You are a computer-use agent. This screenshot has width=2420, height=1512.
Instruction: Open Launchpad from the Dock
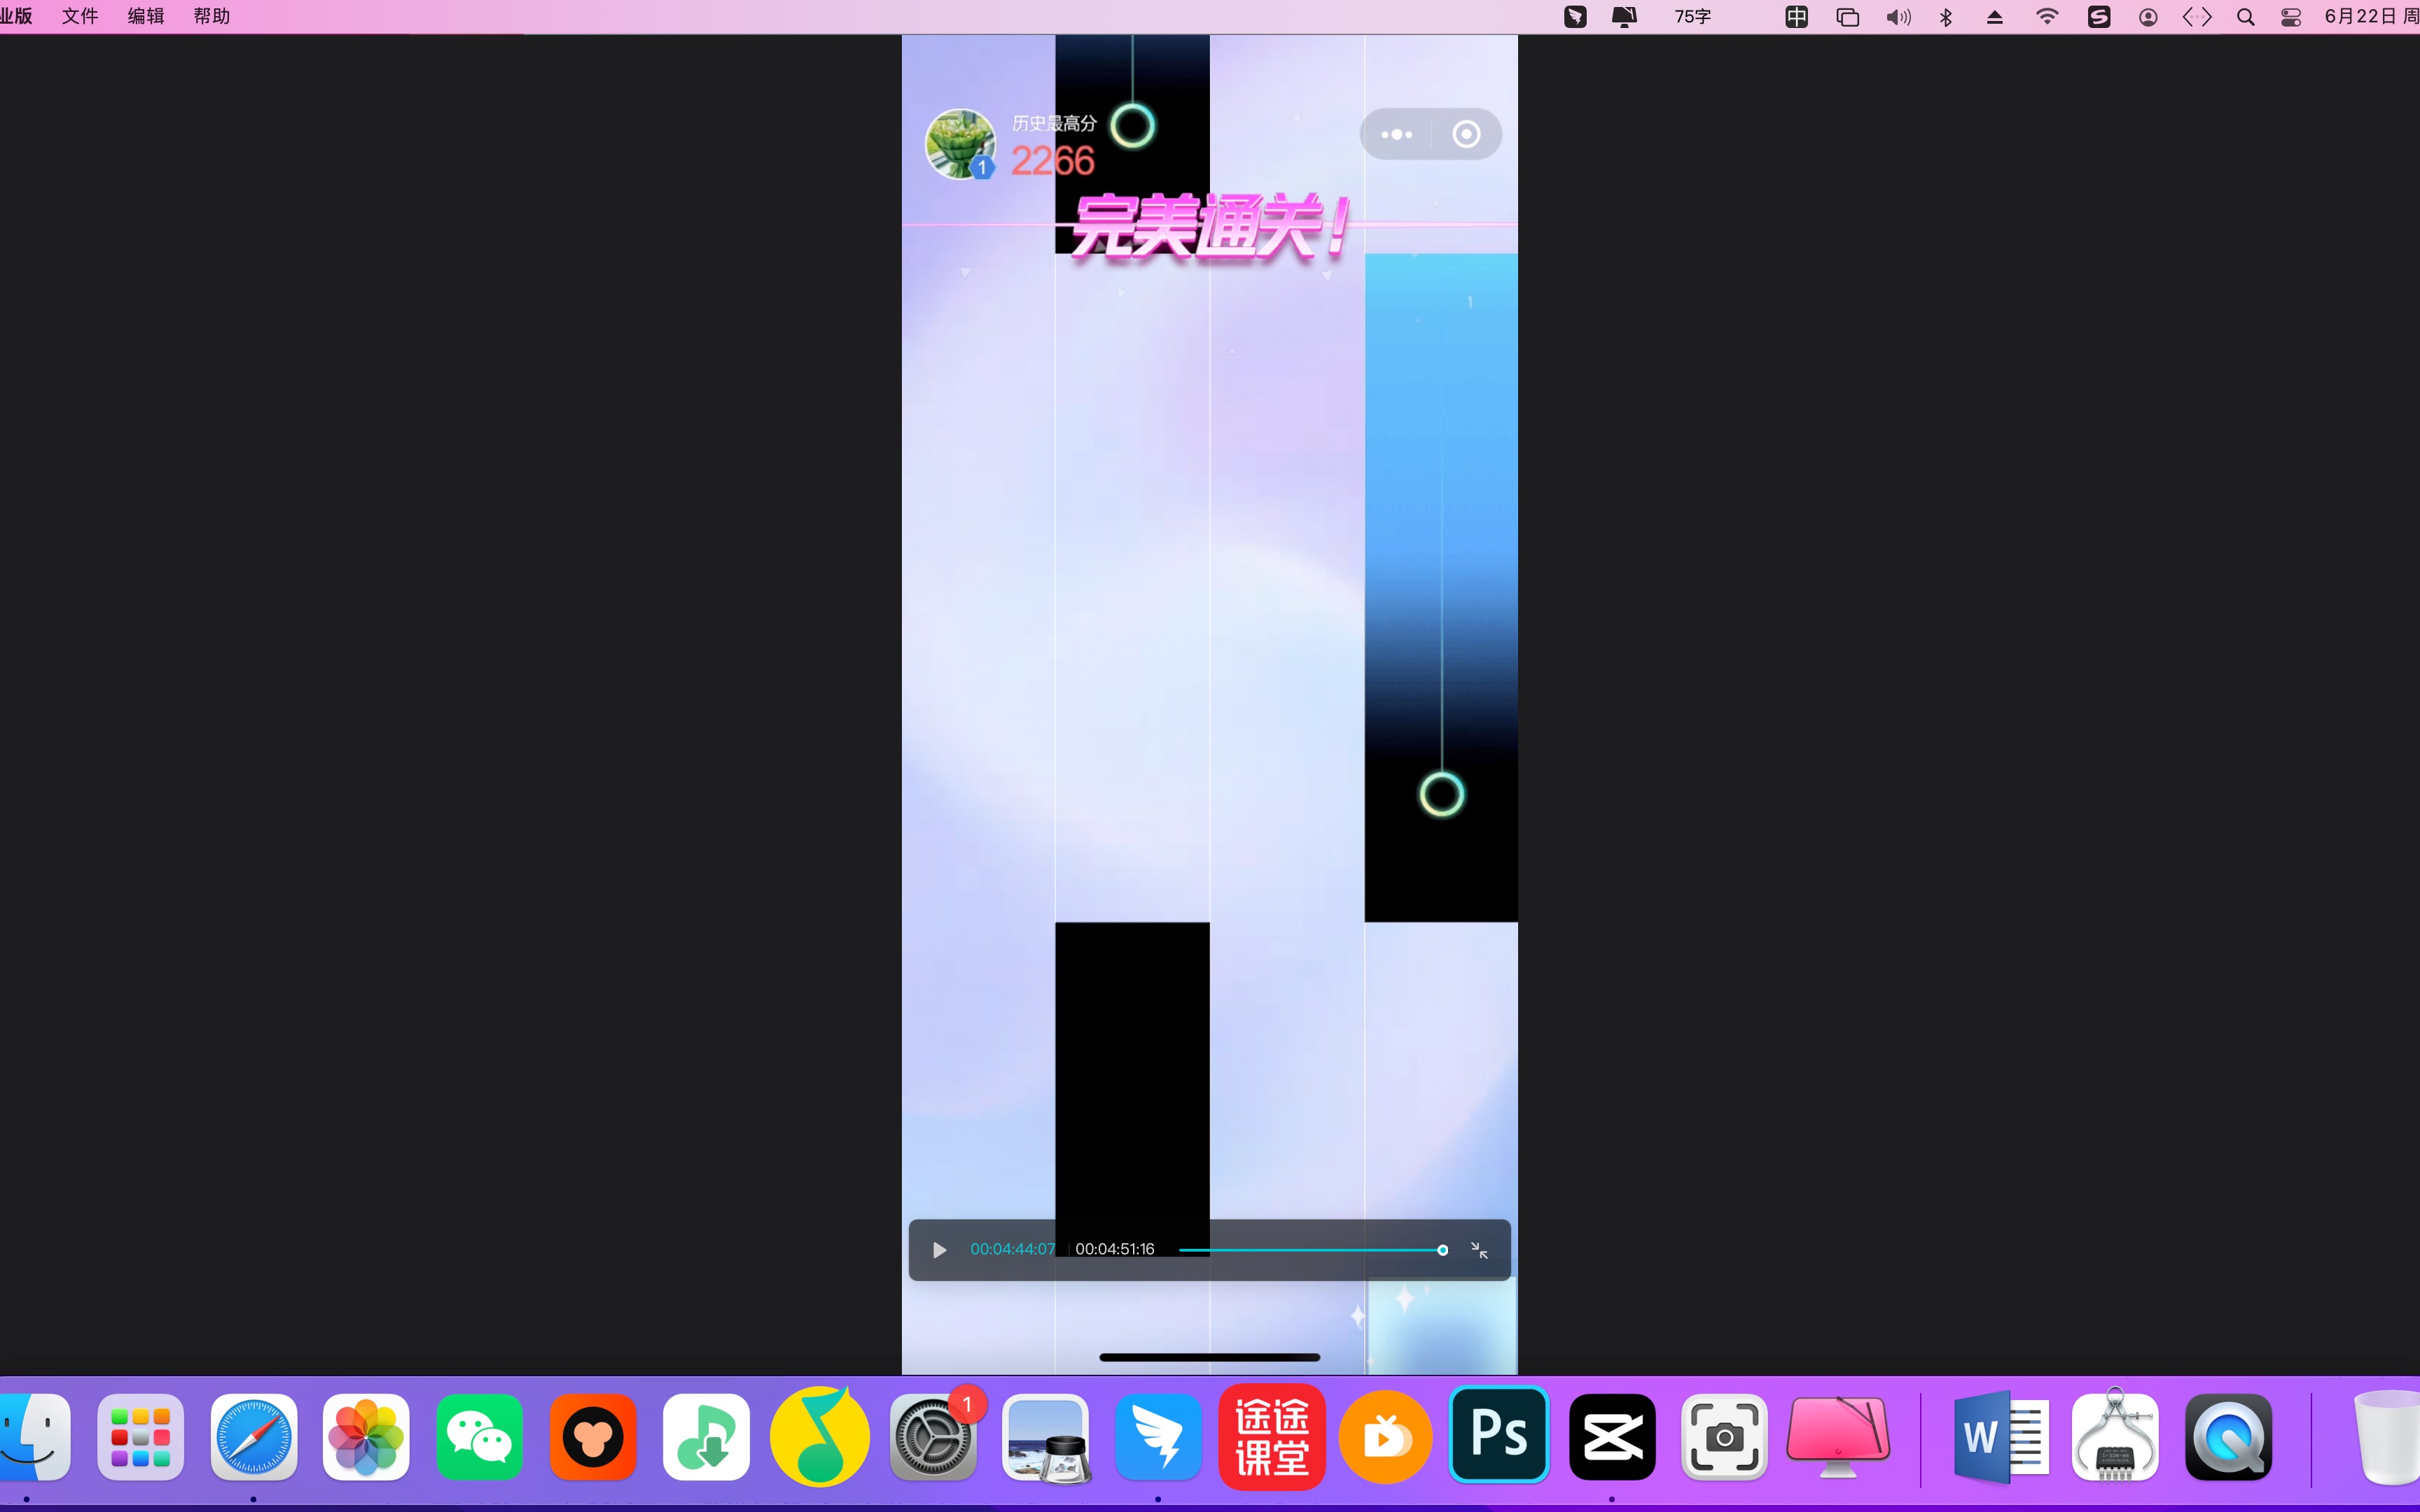(140, 1438)
